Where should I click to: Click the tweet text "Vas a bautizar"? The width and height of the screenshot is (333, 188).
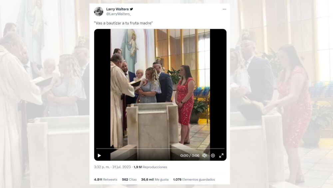tap(108, 23)
